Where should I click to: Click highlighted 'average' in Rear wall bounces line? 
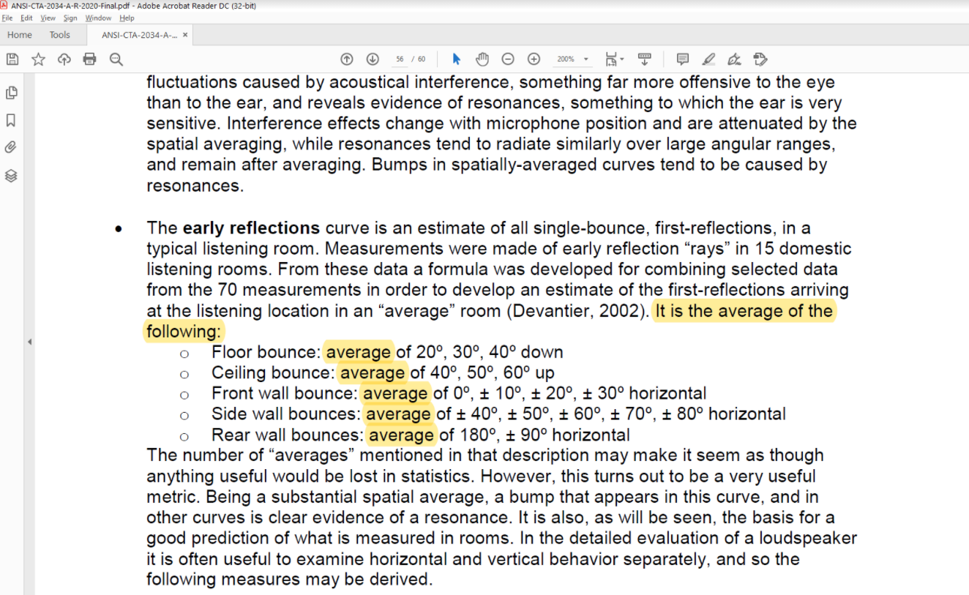click(401, 435)
